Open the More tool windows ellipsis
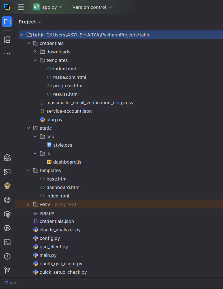223x289 pixels. (7, 54)
